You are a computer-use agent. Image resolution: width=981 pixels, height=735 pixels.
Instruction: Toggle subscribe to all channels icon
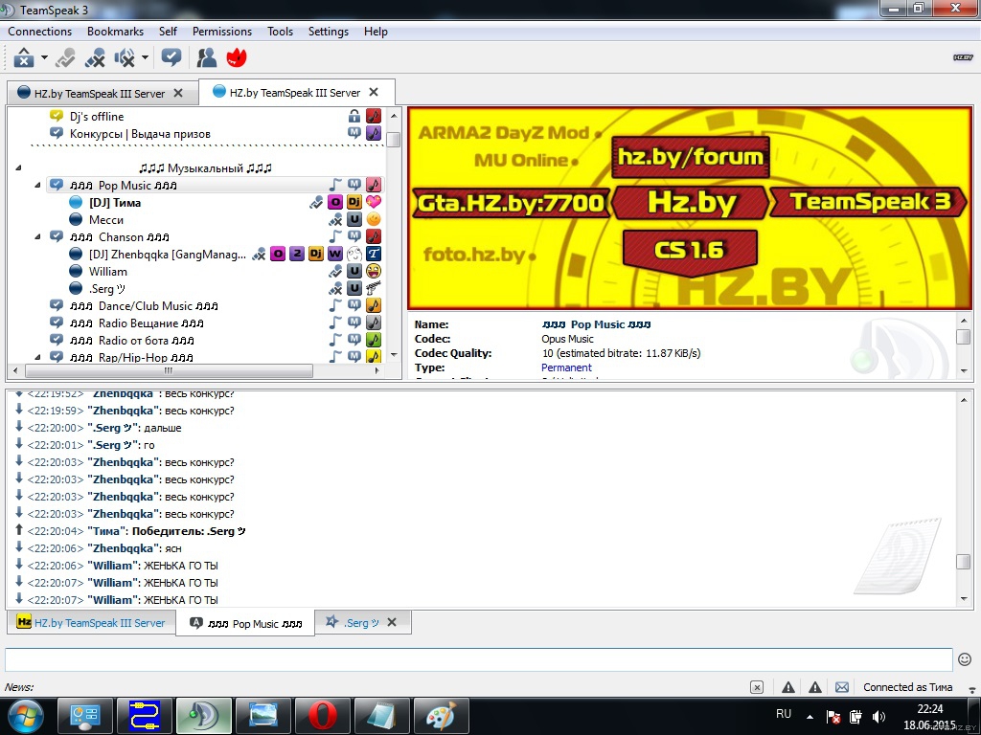tap(171, 57)
